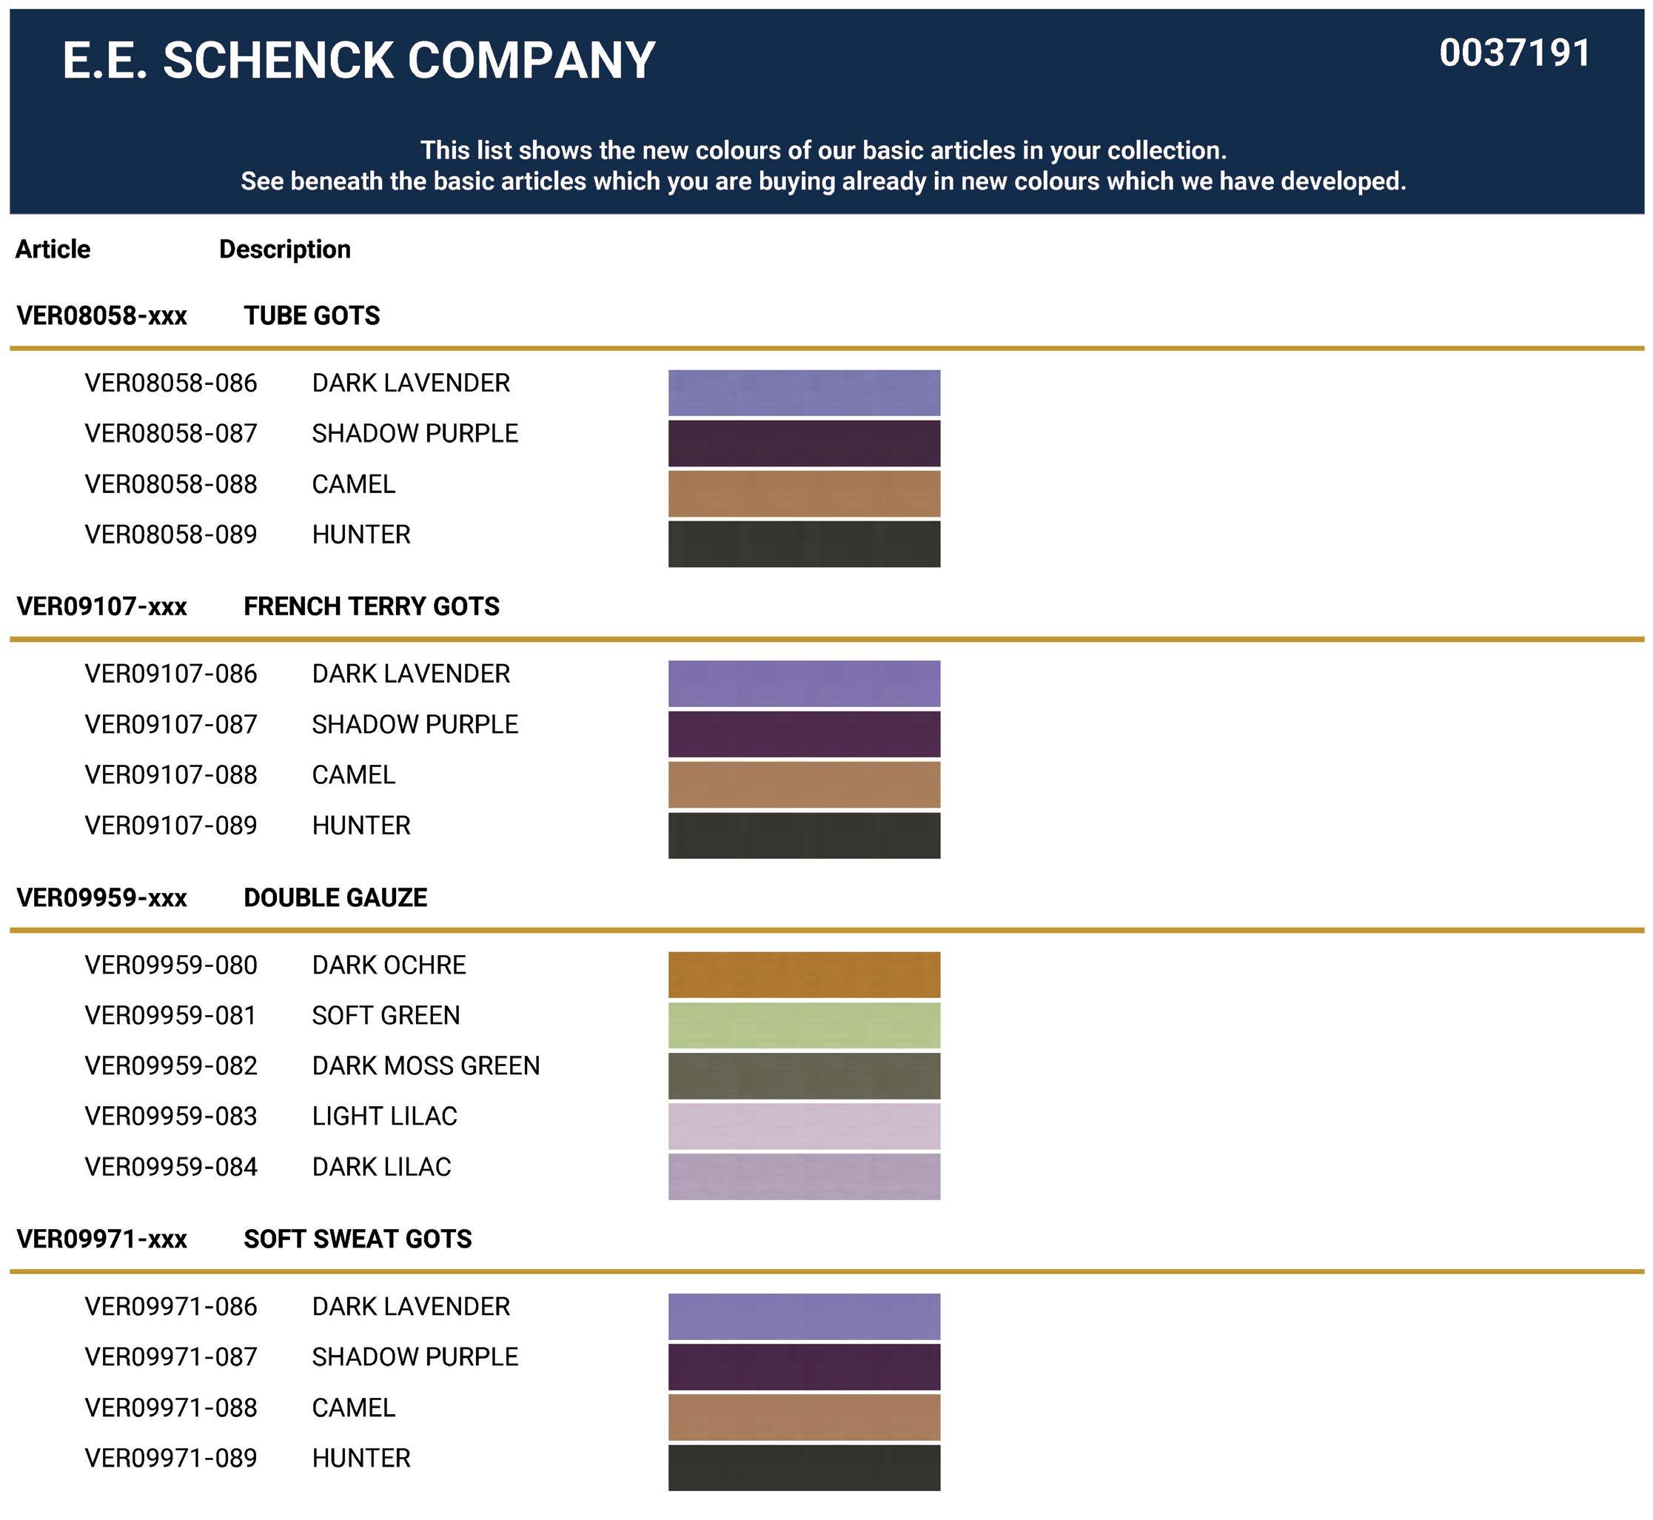This screenshot has width=1653, height=1520.
Task: Click the Dark Ochre color swatch
Action: (803, 974)
